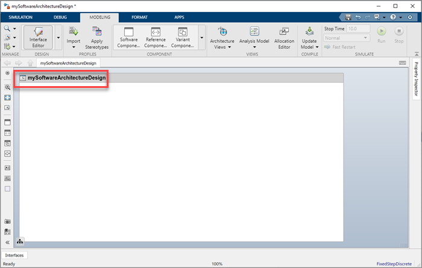
Task: Open the Property Inspector side panel
Action: pos(416,79)
